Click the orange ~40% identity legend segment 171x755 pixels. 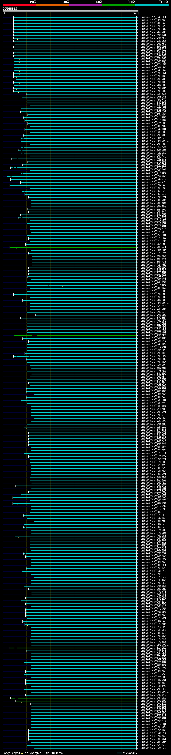point(52,5)
